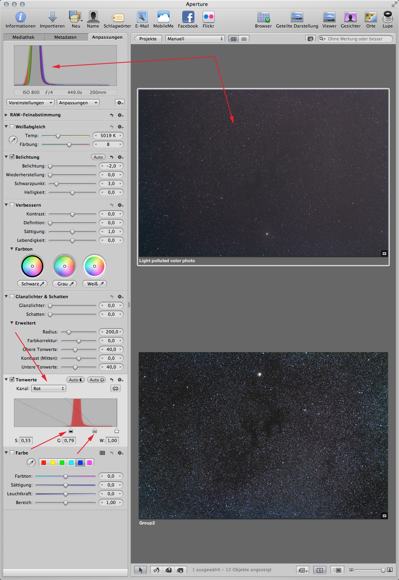399x580 pixels.
Task: Select the arrow selection tool
Action: click(x=140, y=570)
